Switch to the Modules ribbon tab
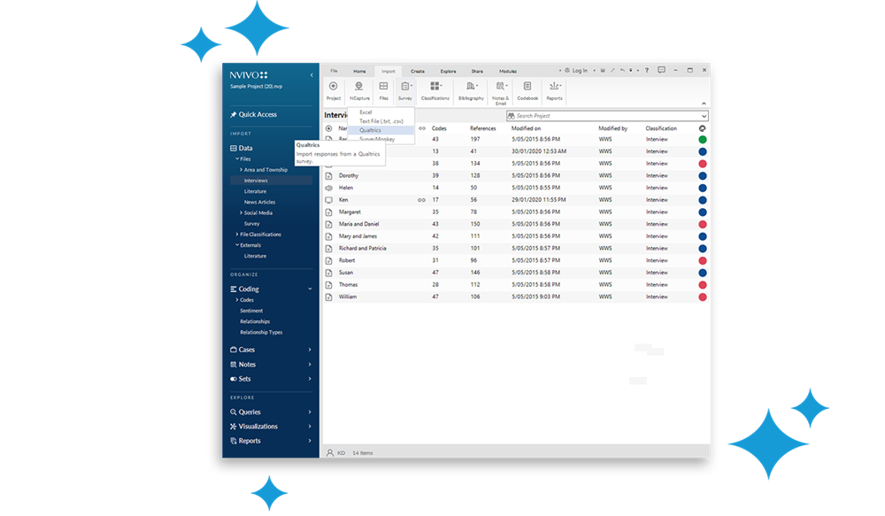The height and width of the screenshot is (516, 885). 508,71
